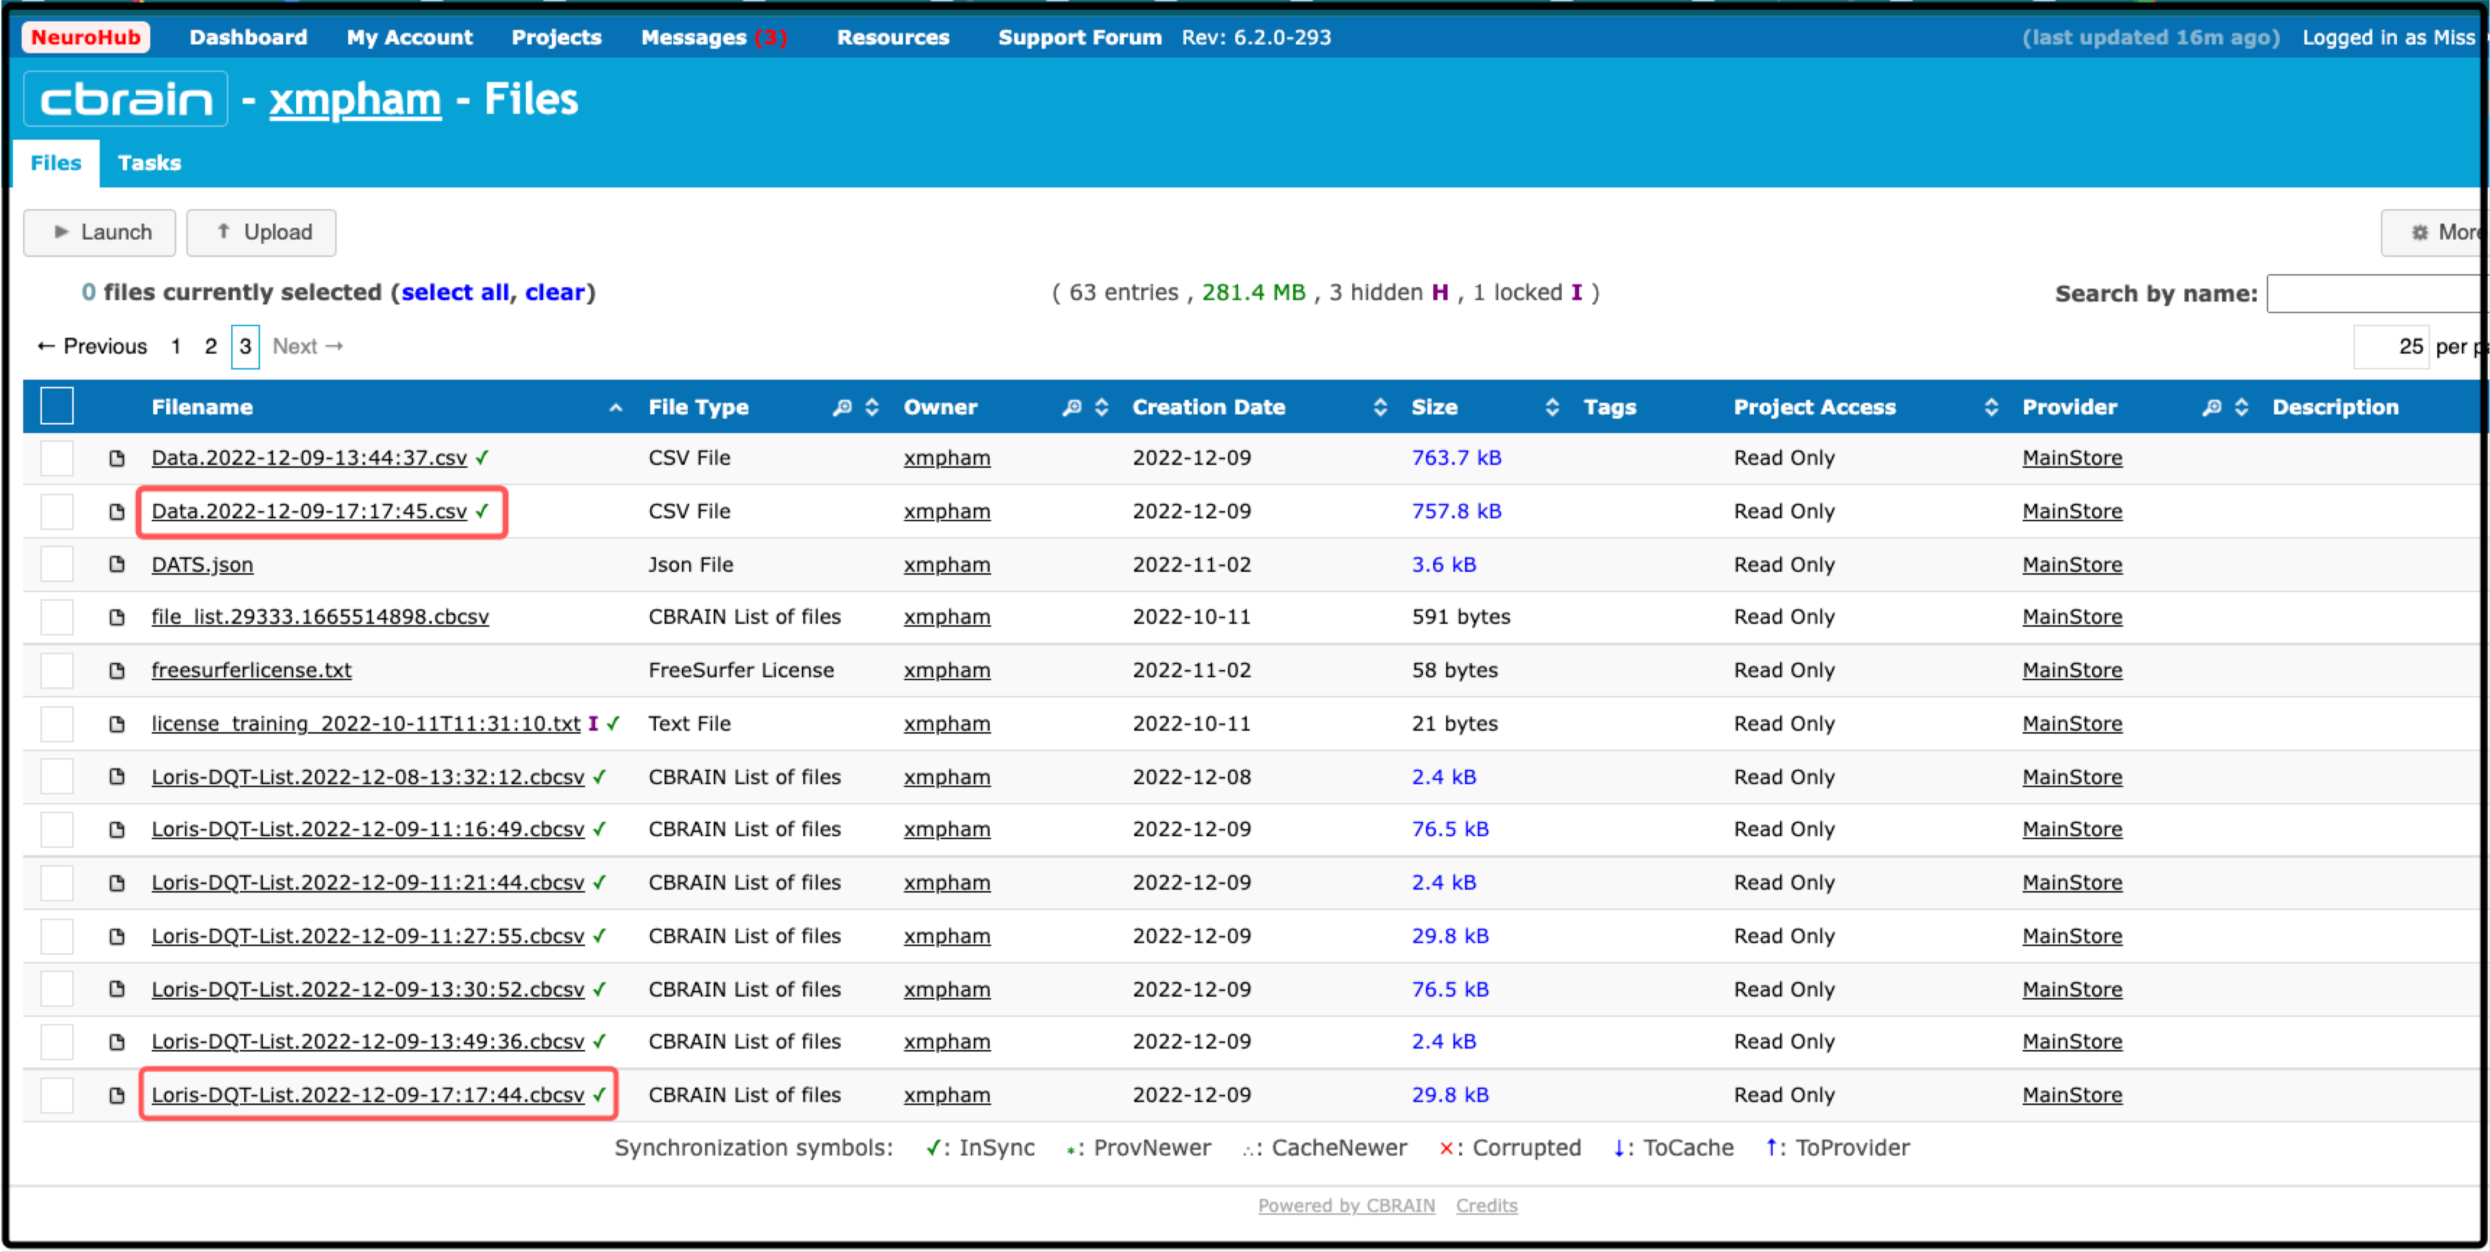The width and height of the screenshot is (2490, 1252).
Task: Click file icon beside Data.2022-12-09-13:44:37.csv
Action: pos(117,458)
